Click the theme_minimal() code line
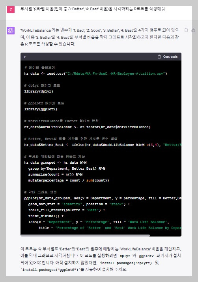 [46, 216]
